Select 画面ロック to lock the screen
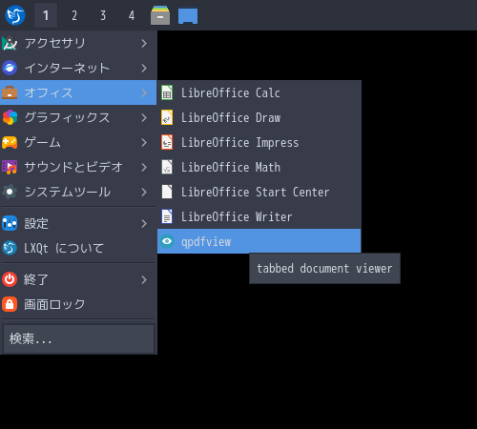This screenshot has height=429, width=477. click(x=78, y=304)
